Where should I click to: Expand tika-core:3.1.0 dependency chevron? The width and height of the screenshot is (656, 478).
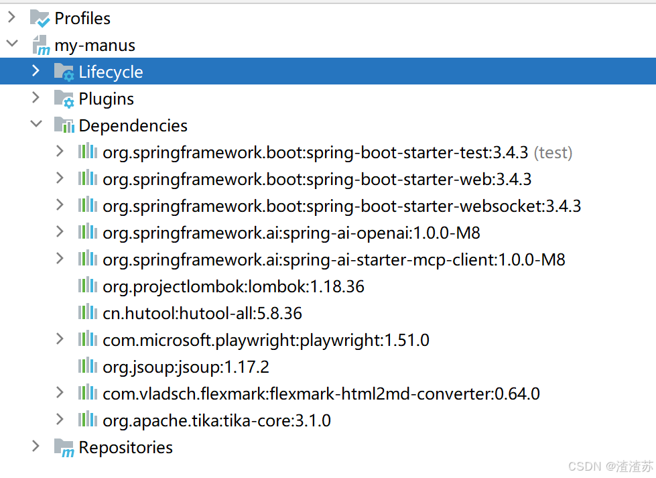point(60,420)
